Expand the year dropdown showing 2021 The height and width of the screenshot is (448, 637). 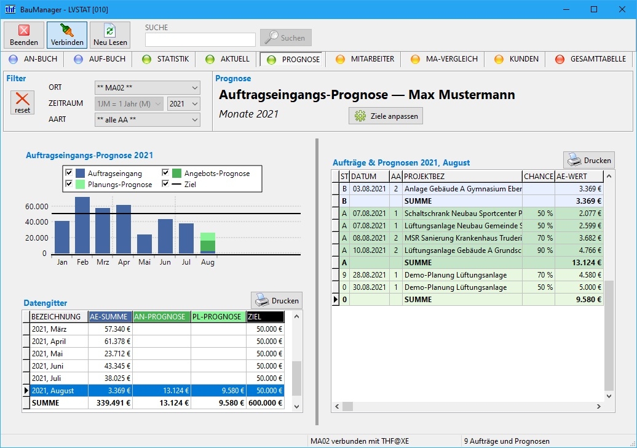[184, 104]
